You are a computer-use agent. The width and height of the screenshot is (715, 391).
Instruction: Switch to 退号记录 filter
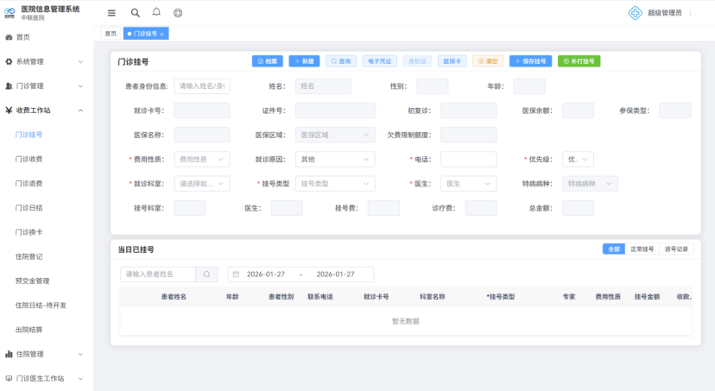pyautogui.click(x=676, y=249)
